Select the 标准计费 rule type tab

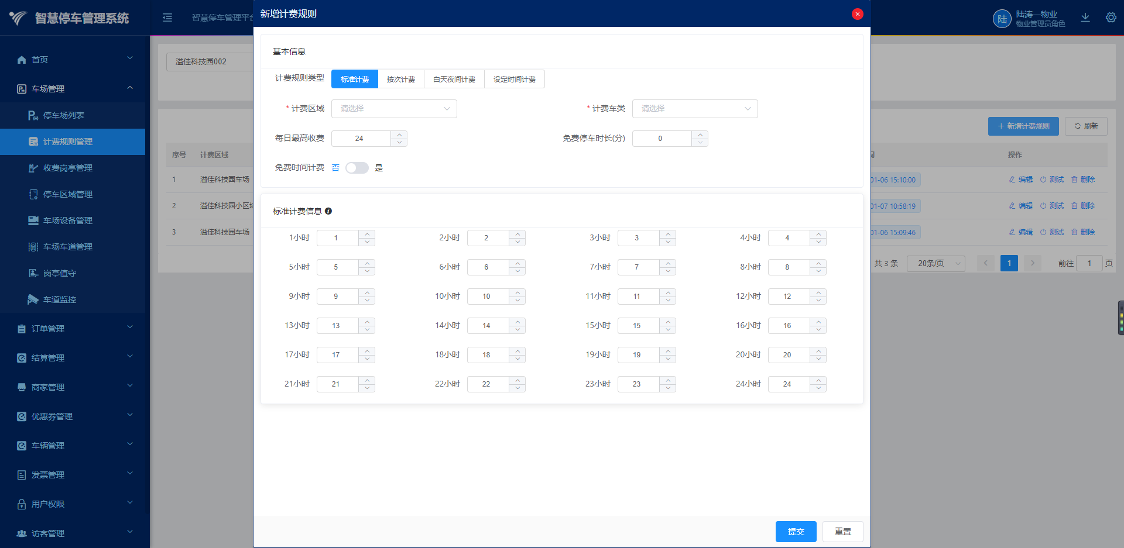pyautogui.click(x=355, y=79)
